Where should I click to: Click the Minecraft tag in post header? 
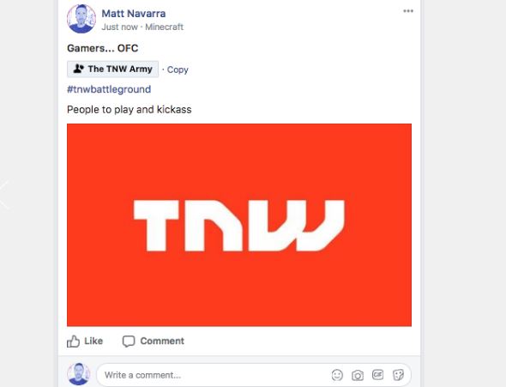click(164, 27)
